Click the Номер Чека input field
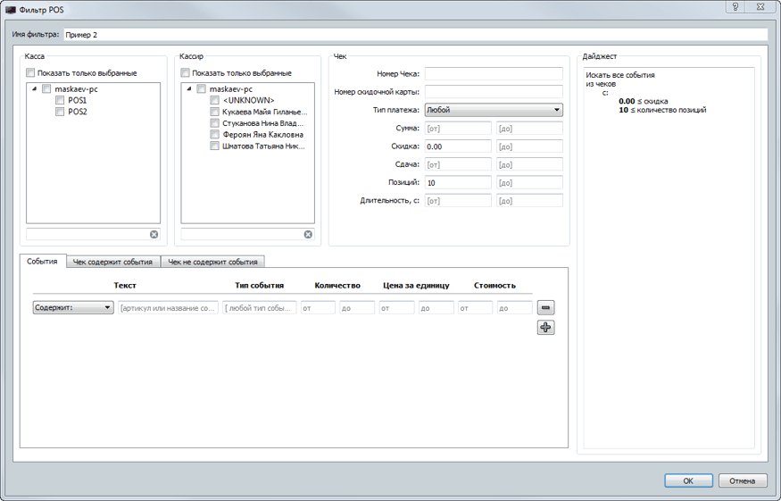This screenshot has width=781, height=501. [x=494, y=74]
